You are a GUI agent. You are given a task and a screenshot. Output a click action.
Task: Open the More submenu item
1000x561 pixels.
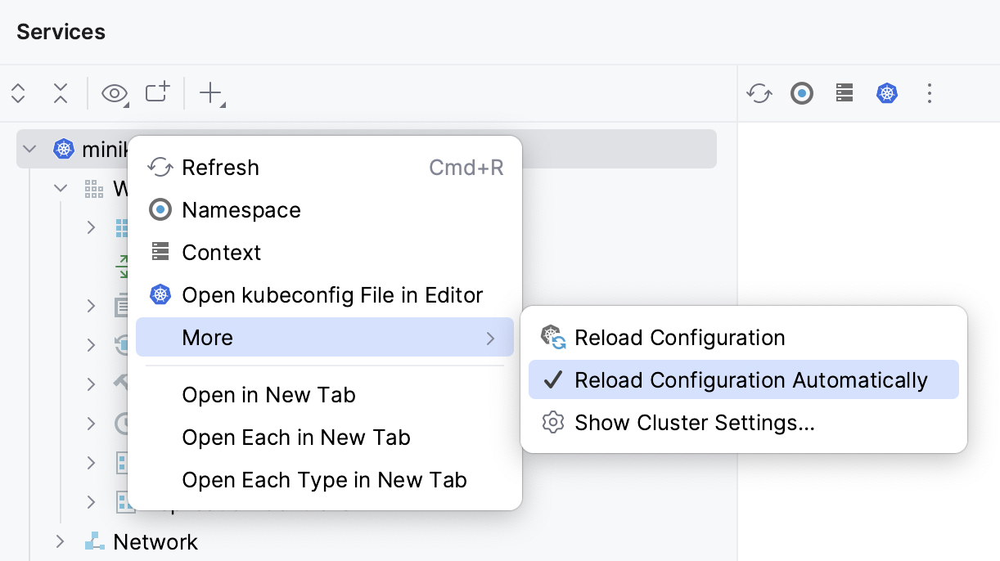325,337
